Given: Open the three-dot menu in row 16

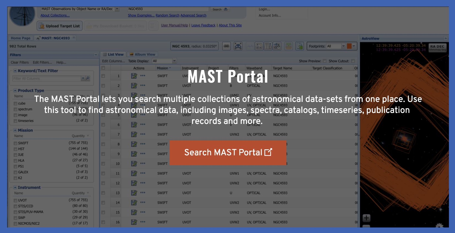Looking at the screenshot, I should [x=143, y=222].
